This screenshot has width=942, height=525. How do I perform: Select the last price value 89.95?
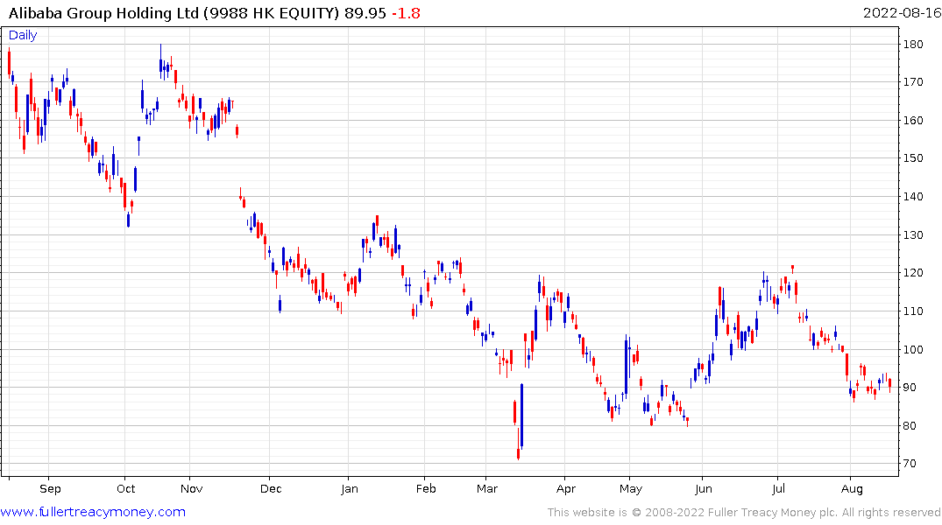pos(365,13)
